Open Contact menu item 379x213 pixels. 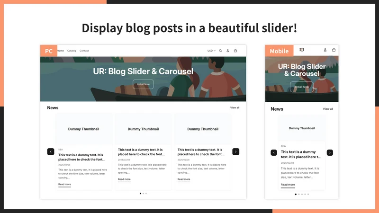click(84, 51)
